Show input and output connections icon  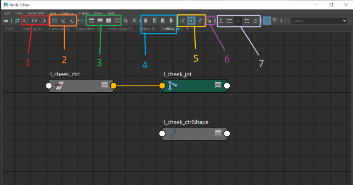pyautogui.click(x=34, y=21)
